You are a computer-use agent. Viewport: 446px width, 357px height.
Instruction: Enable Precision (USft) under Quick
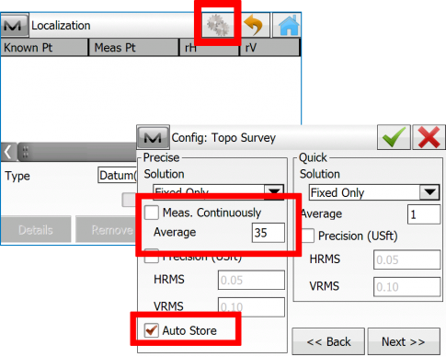point(307,236)
